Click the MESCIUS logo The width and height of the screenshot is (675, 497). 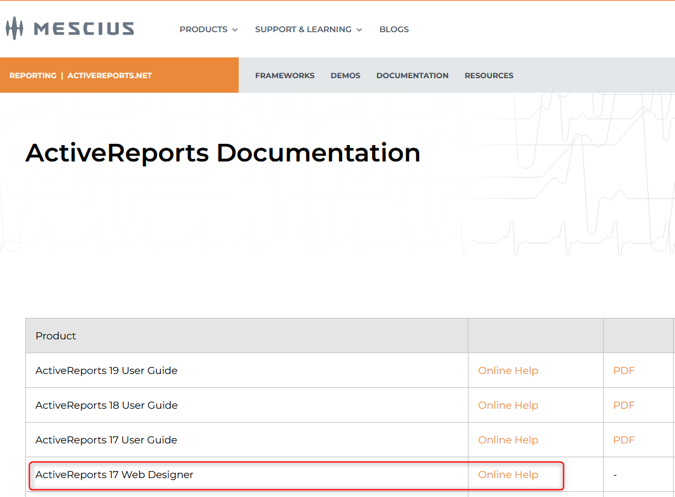[70, 28]
